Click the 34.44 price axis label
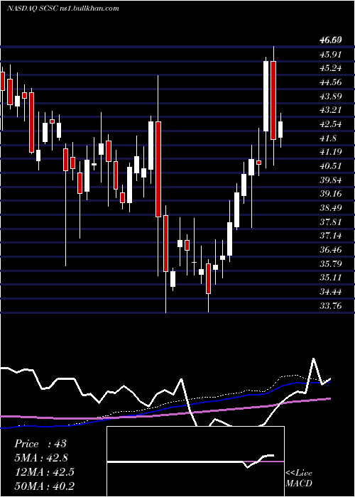 pos(331,292)
